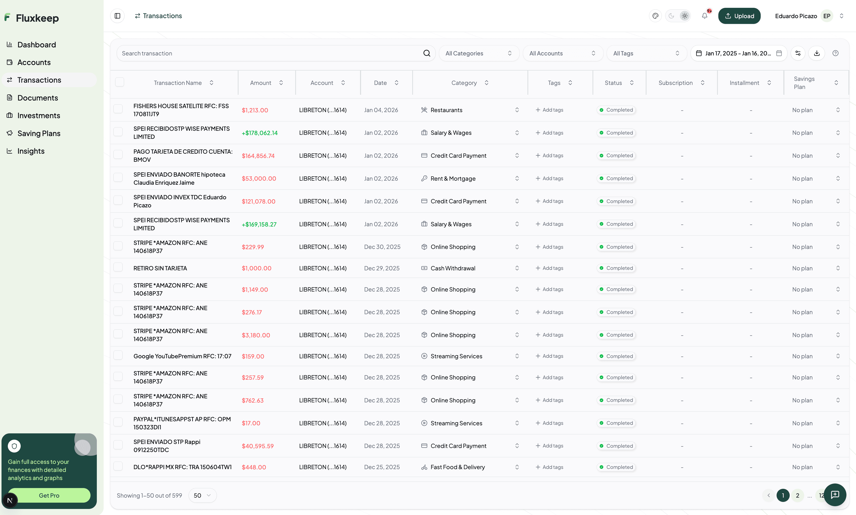This screenshot has height=515, width=856.
Task: Open the All Categories dropdown
Action: pos(479,53)
